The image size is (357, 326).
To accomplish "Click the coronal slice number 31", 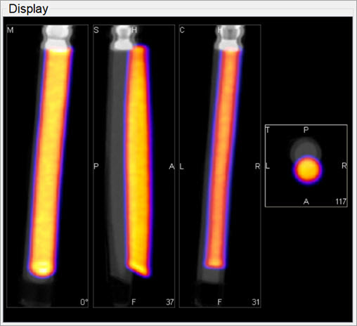I will pyautogui.click(x=256, y=302).
